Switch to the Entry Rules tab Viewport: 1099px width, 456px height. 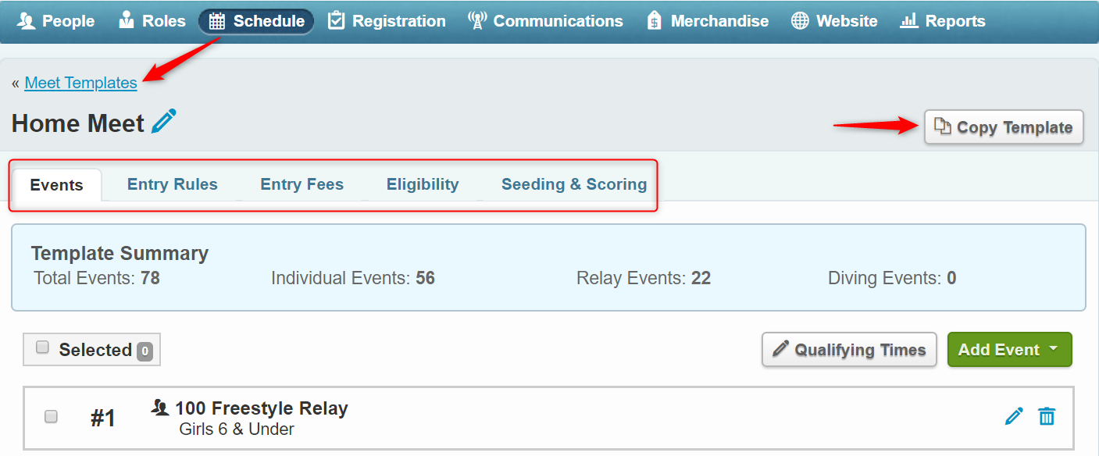click(172, 184)
